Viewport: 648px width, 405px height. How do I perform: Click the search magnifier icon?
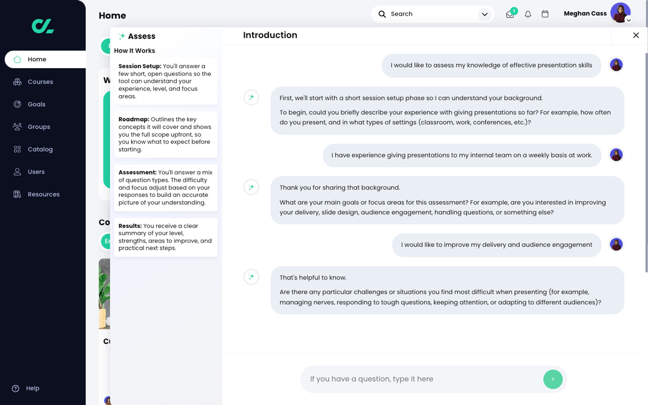point(382,14)
